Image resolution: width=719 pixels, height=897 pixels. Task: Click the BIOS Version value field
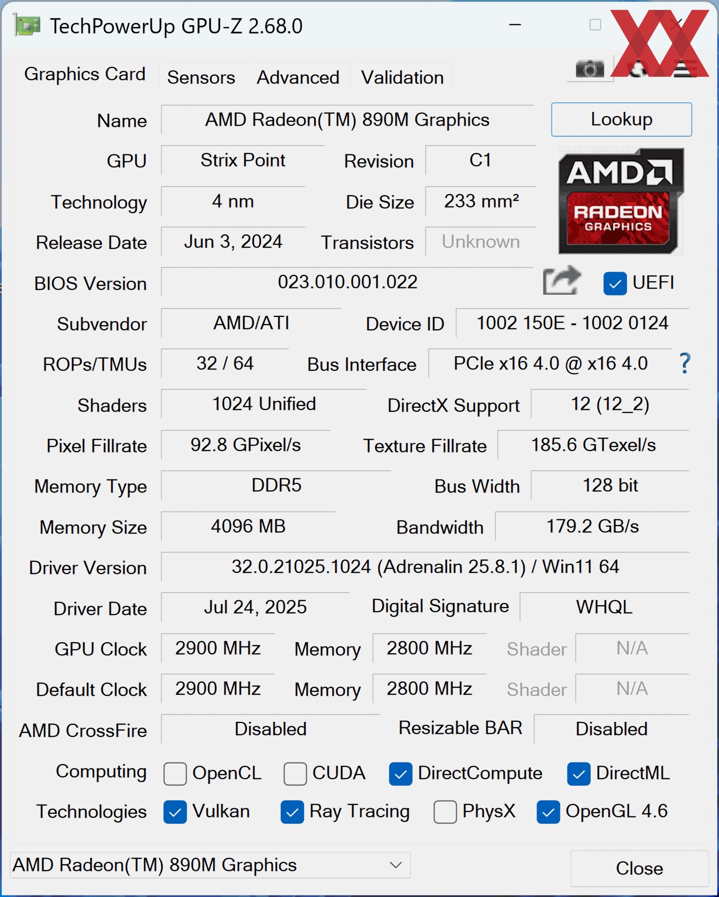pyautogui.click(x=347, y=282)
